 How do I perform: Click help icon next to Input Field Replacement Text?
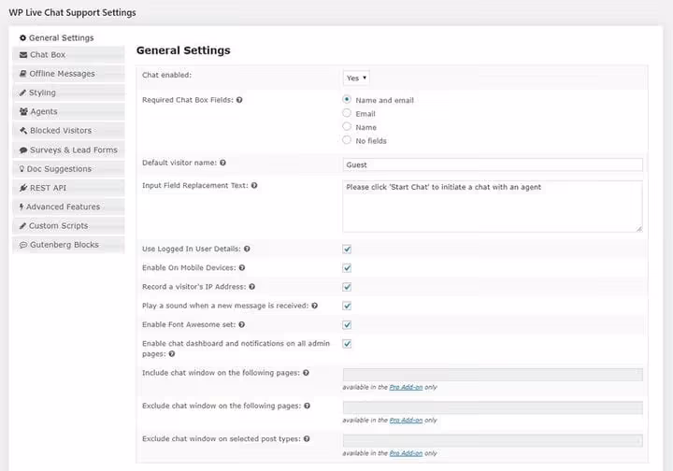point(254,185)
